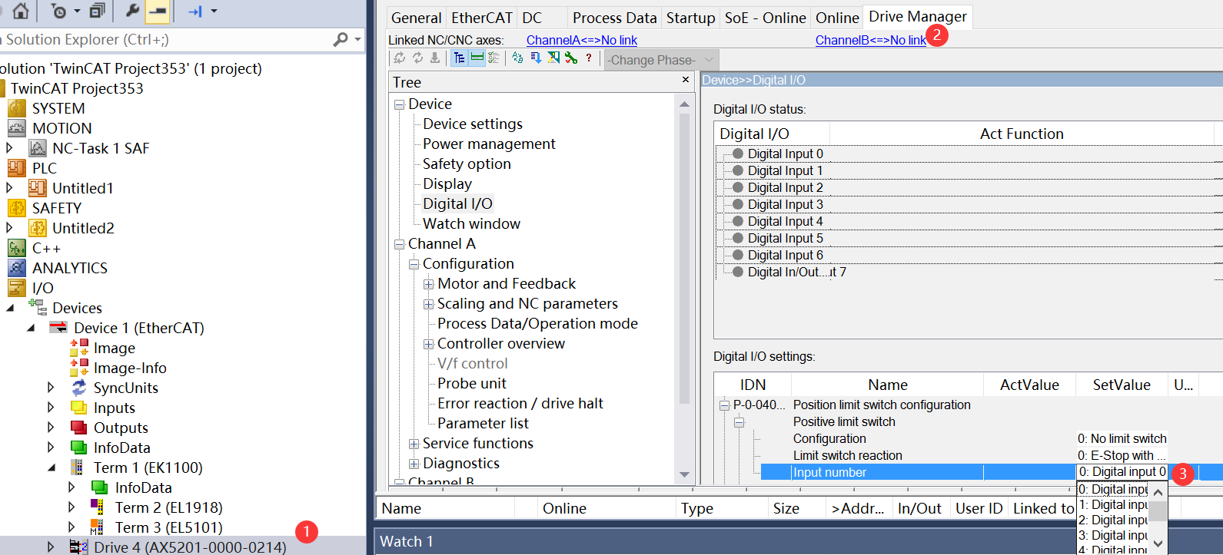Click the red question mark help icon
The height and width of the screenshot is (555, 1223).
589,58
